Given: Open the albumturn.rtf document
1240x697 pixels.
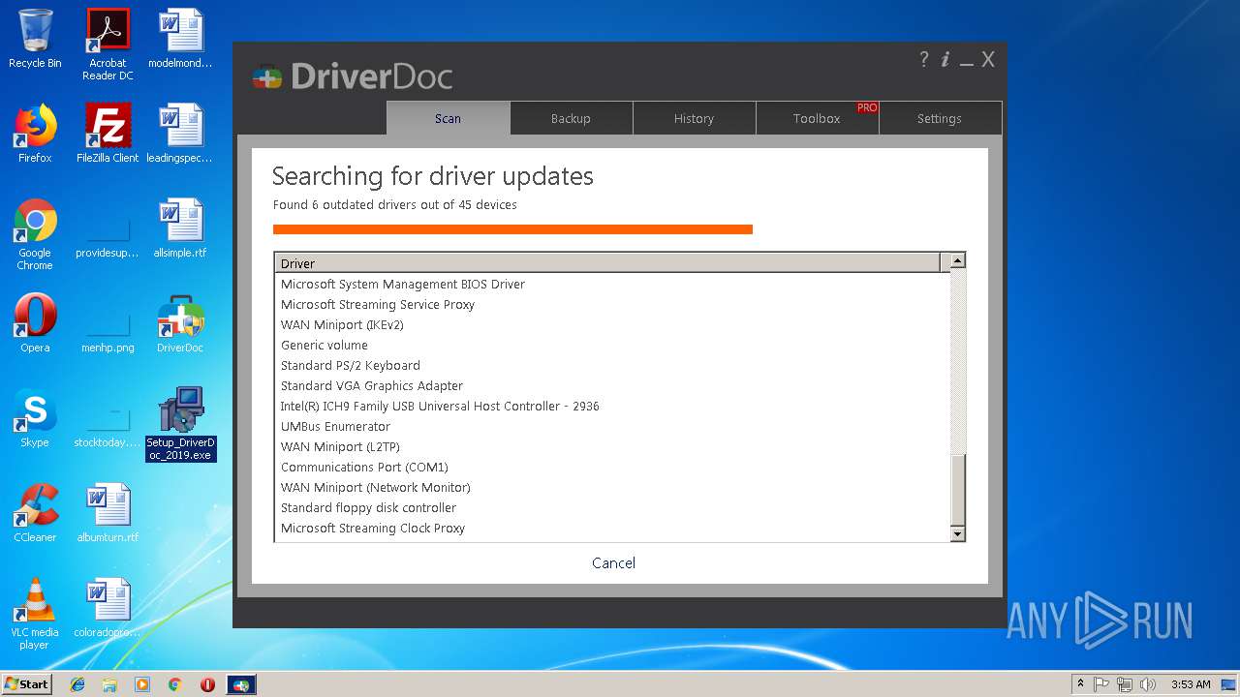Looking at the screenshot, I should pyautogui.click(x=108, y=513).
